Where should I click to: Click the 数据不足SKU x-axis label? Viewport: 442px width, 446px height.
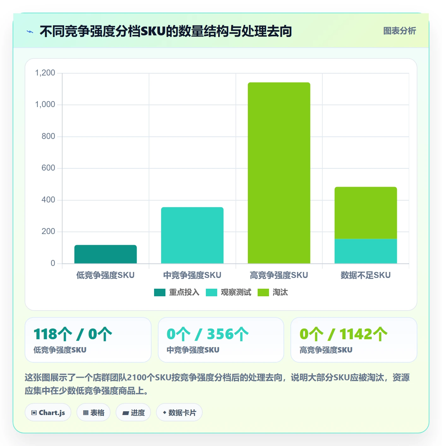(x=366, y=275)
